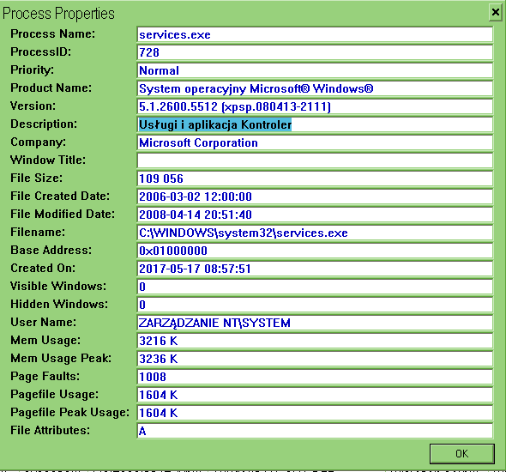Click the 'Mem Usage:' label
506x472 pixels.
pyautogui.click(x=45, y=341)
